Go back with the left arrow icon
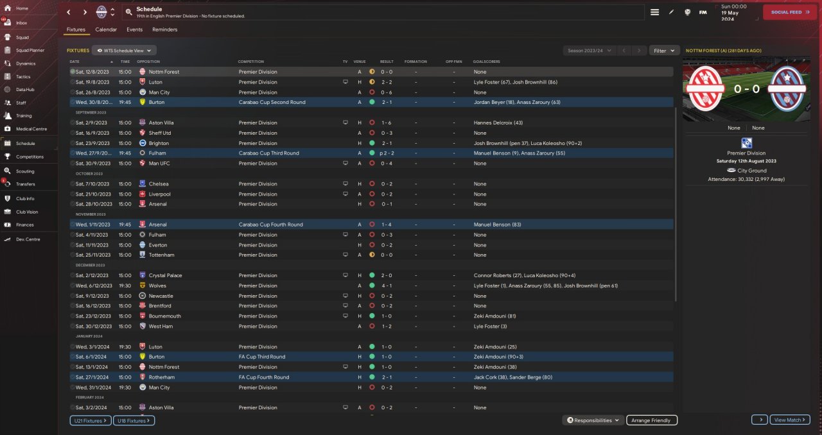The width and height of the screenshot is (822, 435). point(69,12)
